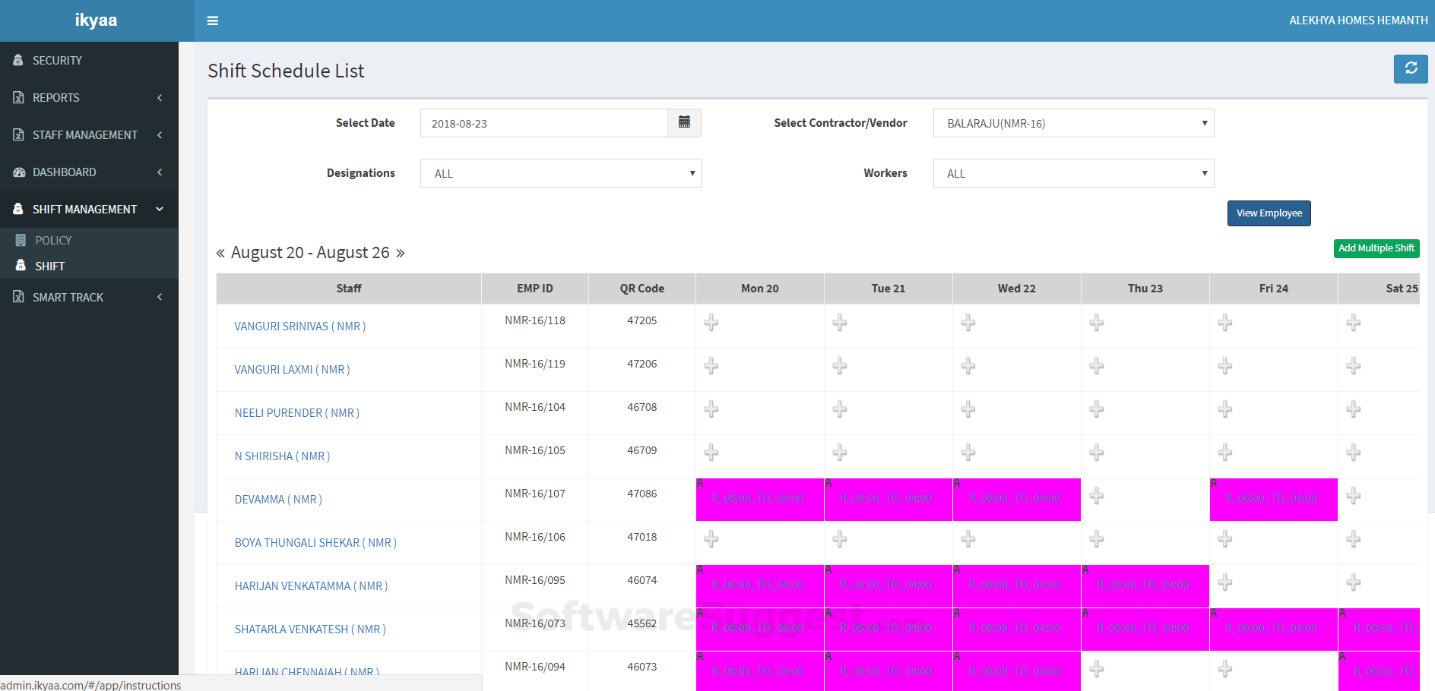Open the Select Contractor/Vendor dropdown
Viewport: 1435px width, 691px height.
click(x=1073, y=123)
